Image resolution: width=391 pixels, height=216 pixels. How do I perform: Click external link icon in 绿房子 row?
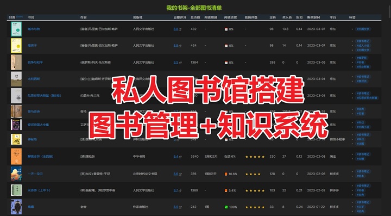(180, 46)
